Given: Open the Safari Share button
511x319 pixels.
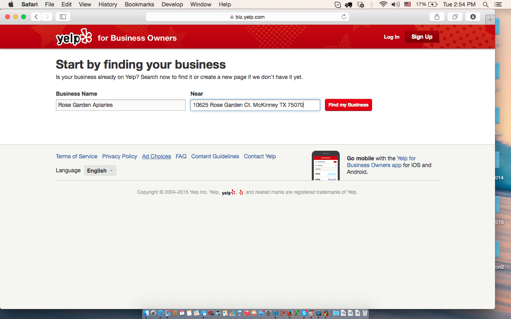Looking at the screenshot, I should 437,17.
